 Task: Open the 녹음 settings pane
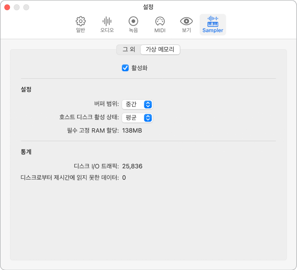(x=133, y=24)
